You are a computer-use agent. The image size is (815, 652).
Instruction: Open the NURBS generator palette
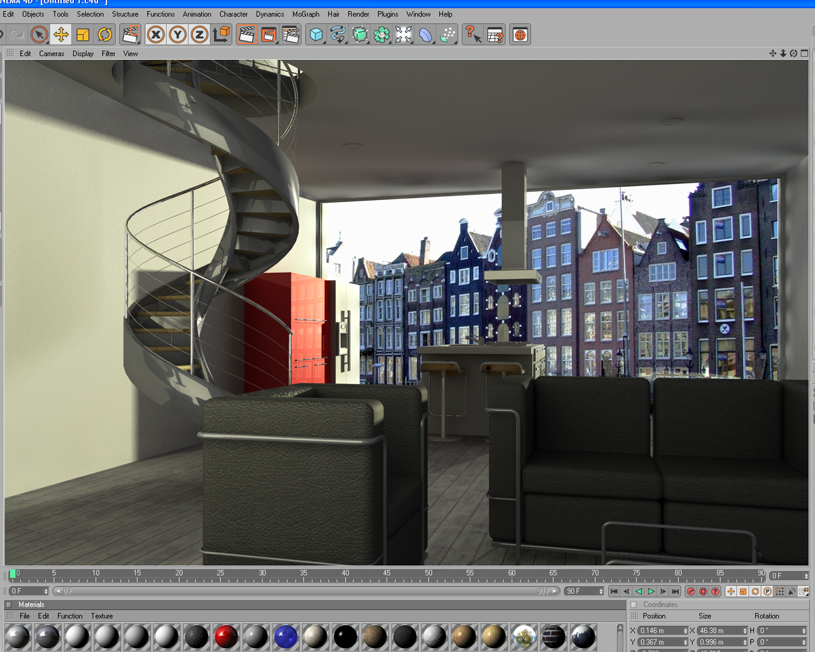tap(360, 34)
